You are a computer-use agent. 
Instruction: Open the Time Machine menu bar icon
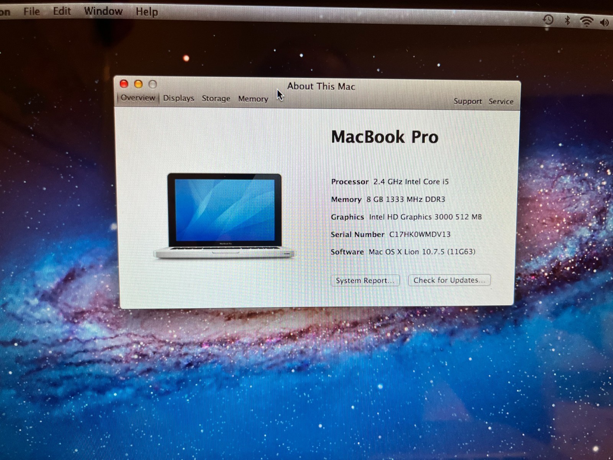[548, 20]
